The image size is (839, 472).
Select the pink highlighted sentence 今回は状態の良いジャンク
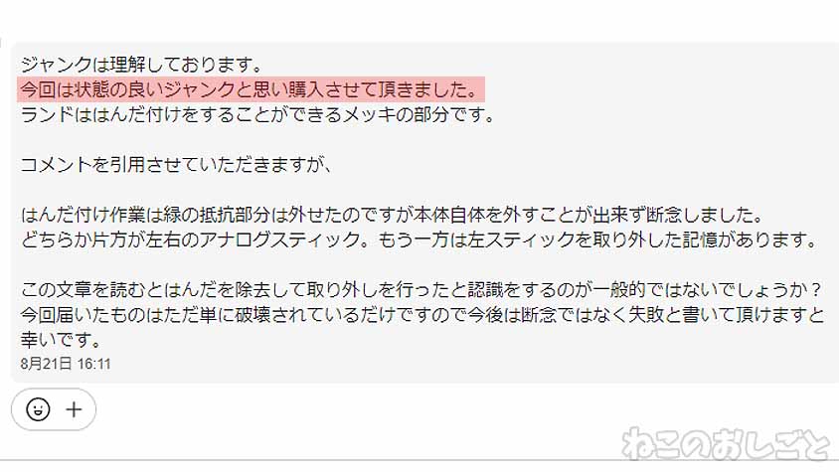pos(251,89)
